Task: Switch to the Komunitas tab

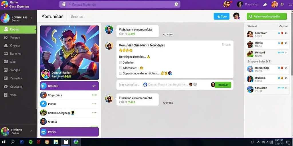Action: click(53, 16)
